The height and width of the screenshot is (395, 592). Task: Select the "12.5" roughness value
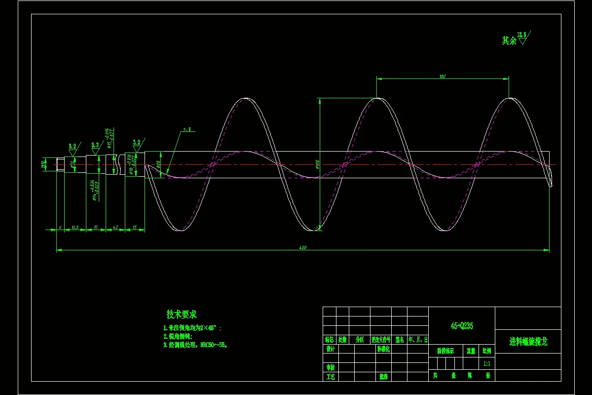pos(521,35)
